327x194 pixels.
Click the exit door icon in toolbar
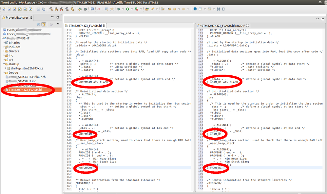(224, 9)
